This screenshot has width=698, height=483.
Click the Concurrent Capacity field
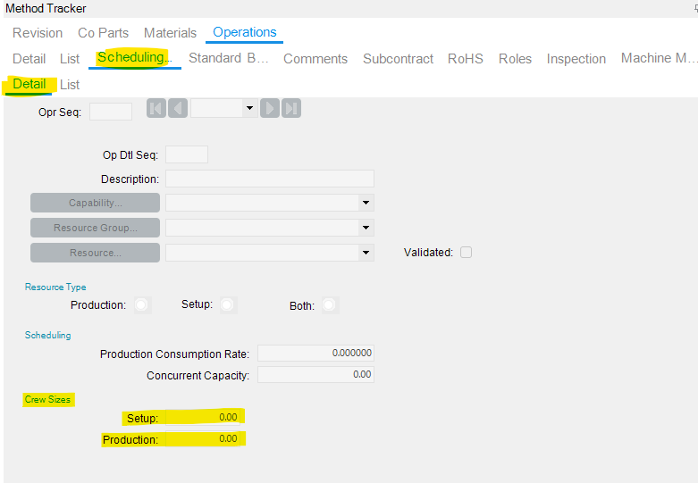315,374
